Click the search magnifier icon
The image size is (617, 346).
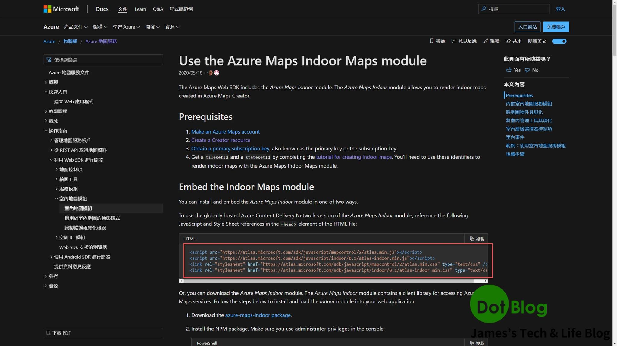(483, 9)
